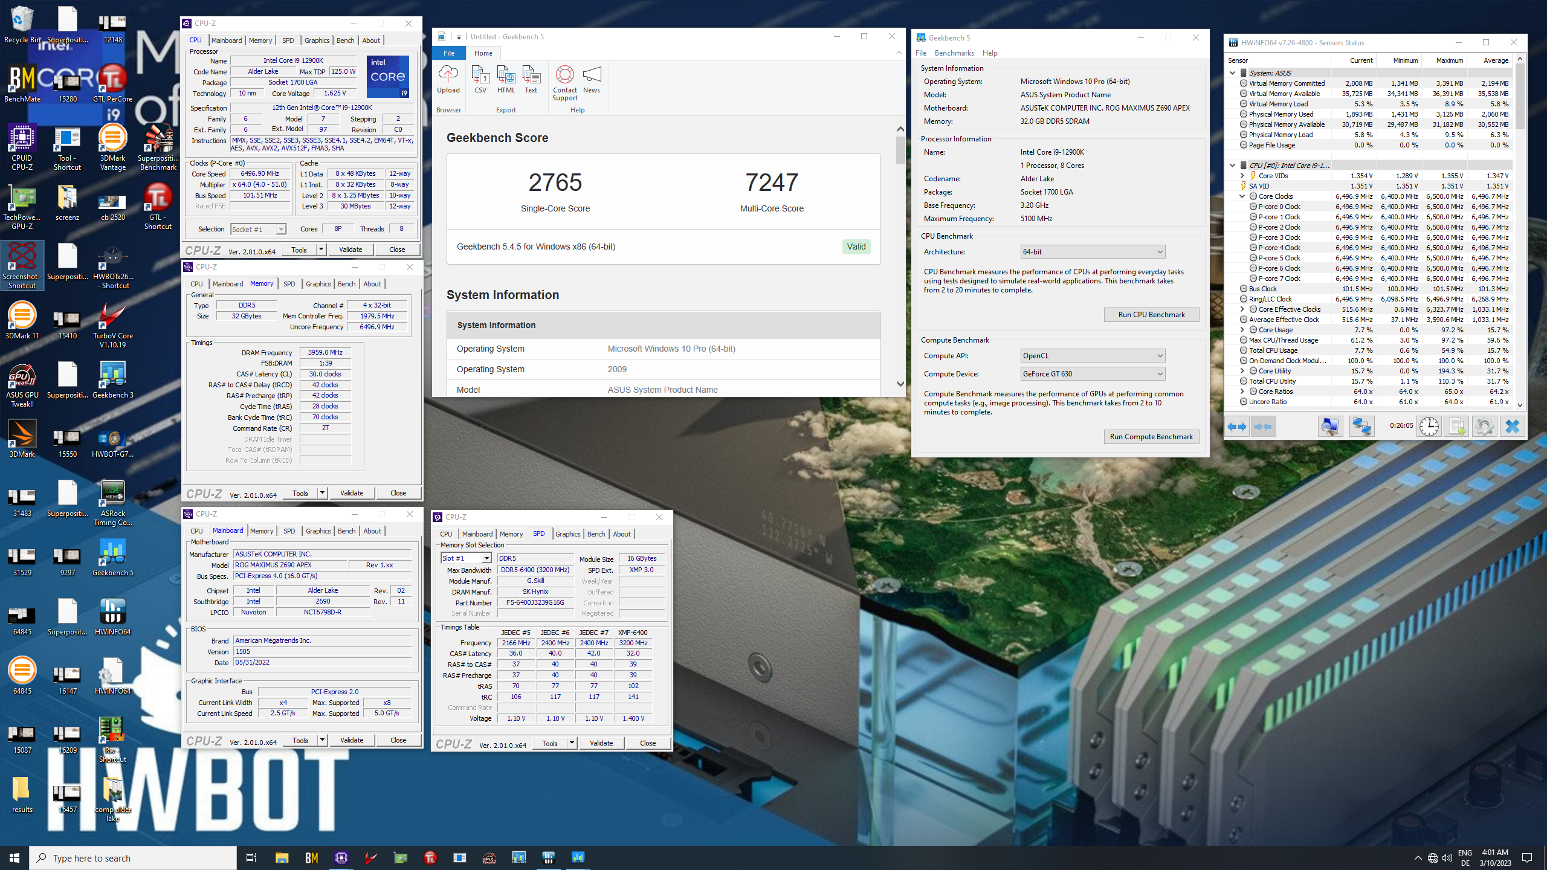Viewport: 1547px width, 870px height.
Task: Expand the Core Usage row in HWiNFO
Action: (1242, 330)
